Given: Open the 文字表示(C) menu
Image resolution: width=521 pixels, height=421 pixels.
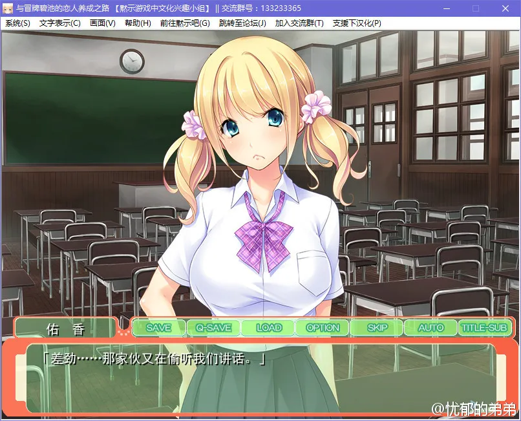Looking at the screenshot, I should (x=60, y=23).
